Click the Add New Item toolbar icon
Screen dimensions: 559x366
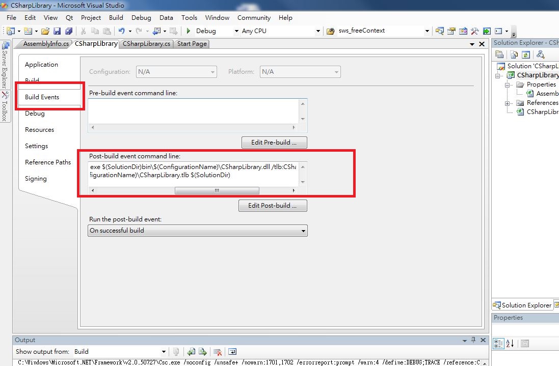[28, 31]
